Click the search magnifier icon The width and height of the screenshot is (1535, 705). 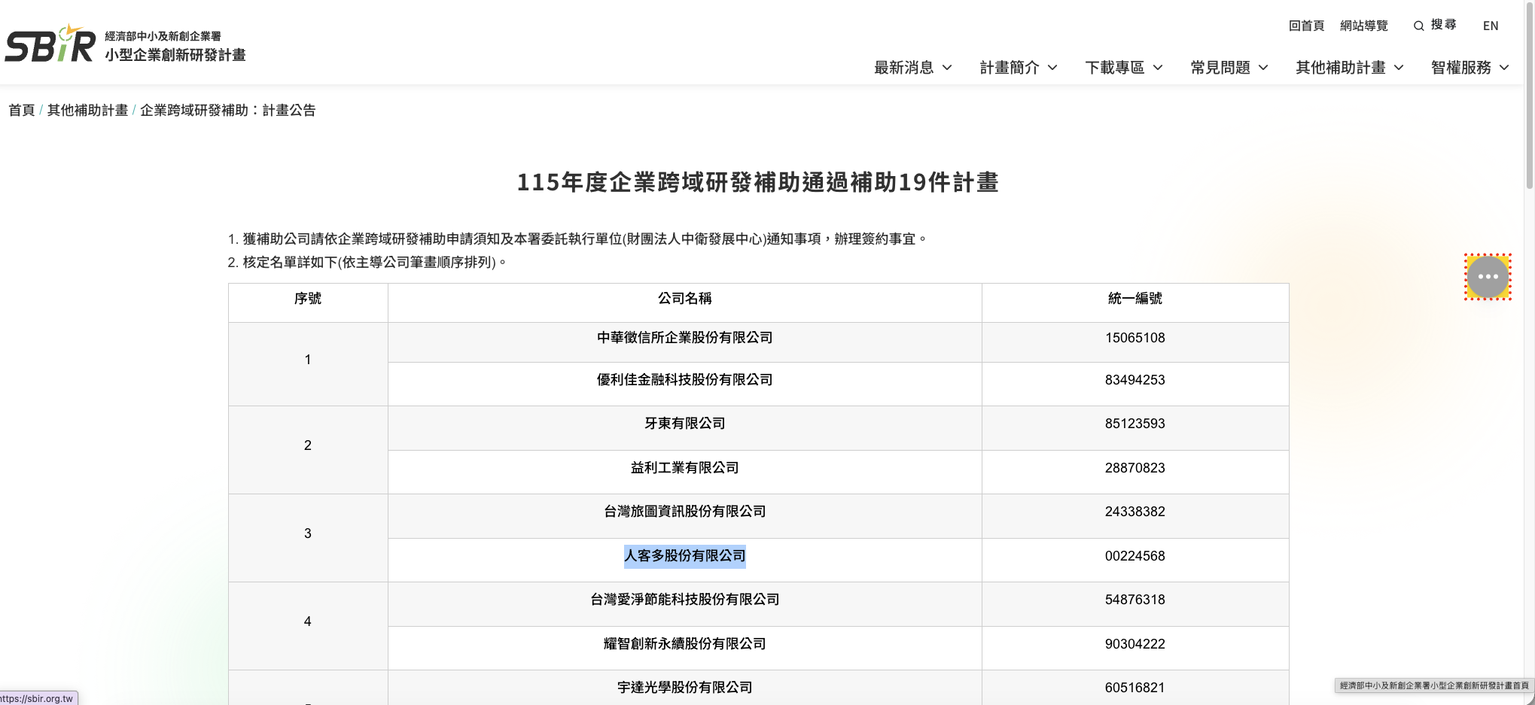coord(1418,26)
